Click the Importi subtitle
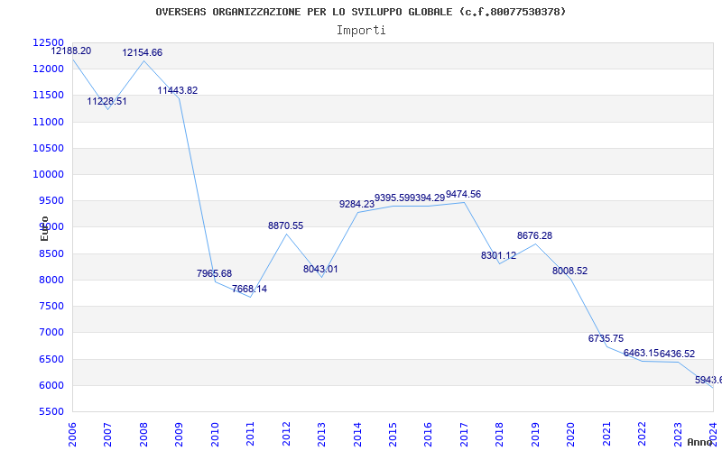The image size is (722, 451). point(361,31)
